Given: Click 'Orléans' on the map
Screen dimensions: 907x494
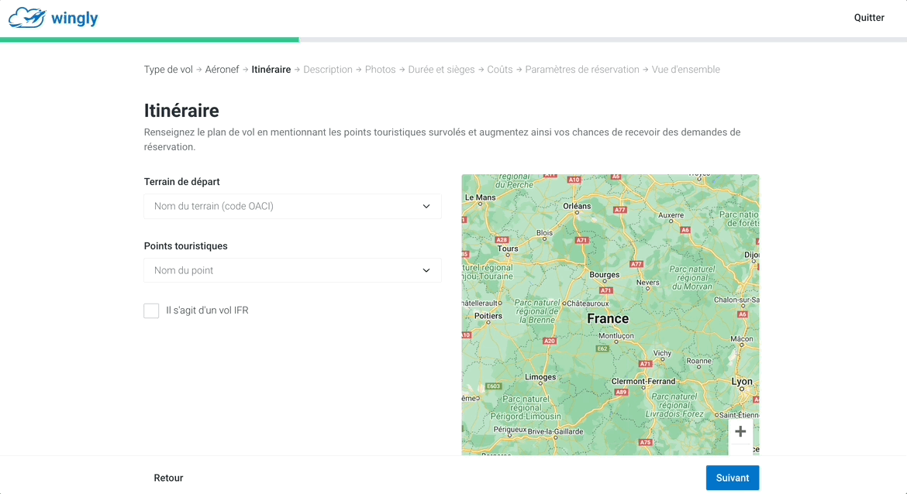Looking at the screenshot, I should pyautogui.click(x=578, y=206).
